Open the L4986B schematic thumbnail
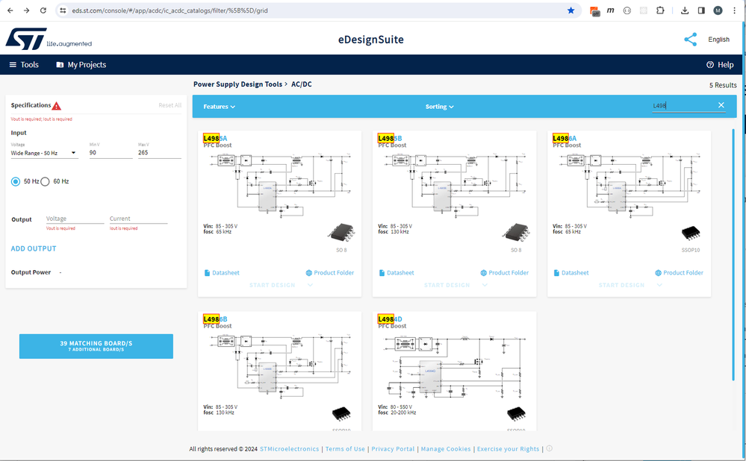Image resolution: width=746 pixels, height=461 pixels. pyautogui.click(x=280, y=366)
